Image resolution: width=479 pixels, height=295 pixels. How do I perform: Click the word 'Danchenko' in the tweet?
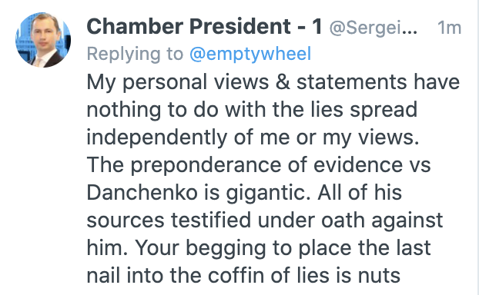point(142,193)
